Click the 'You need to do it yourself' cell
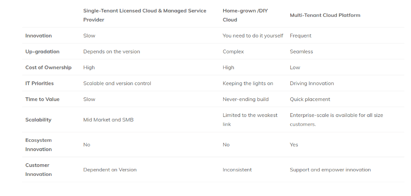 coord(253,36)
